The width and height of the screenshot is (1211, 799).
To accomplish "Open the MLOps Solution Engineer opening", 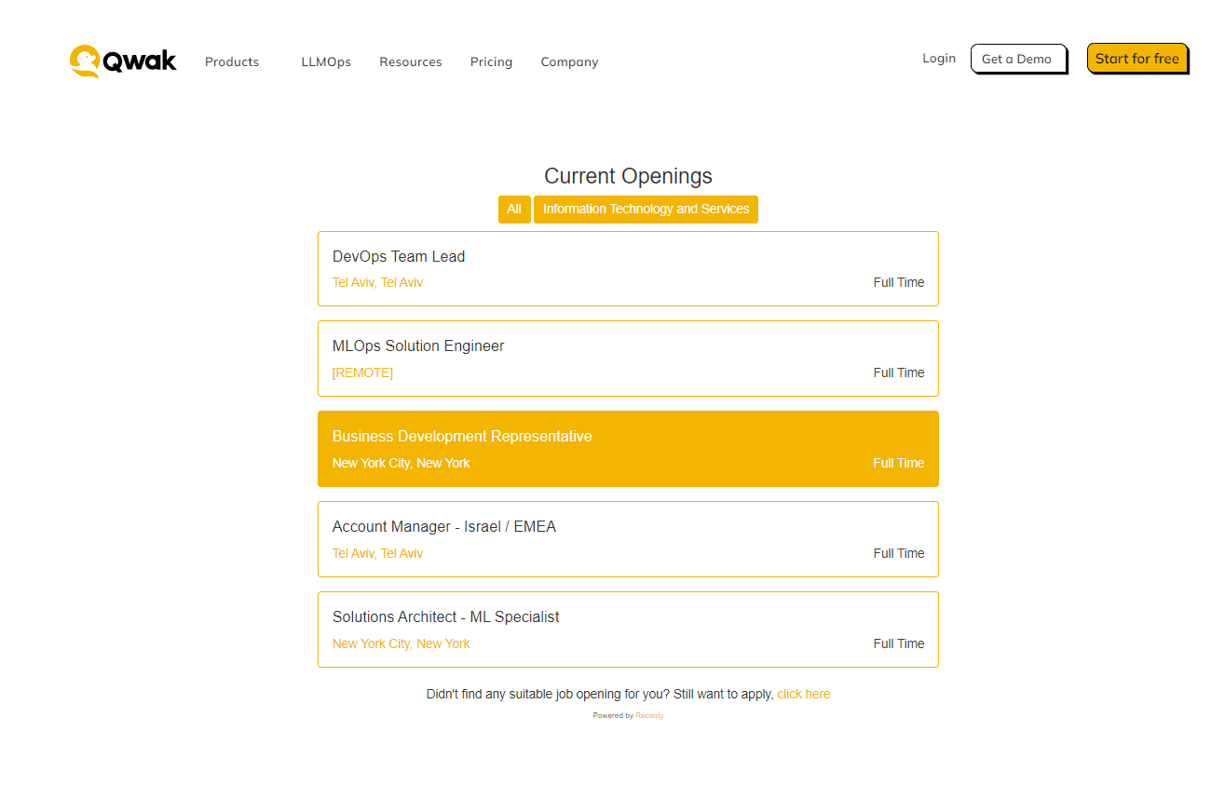I will (x=418, y=346).
